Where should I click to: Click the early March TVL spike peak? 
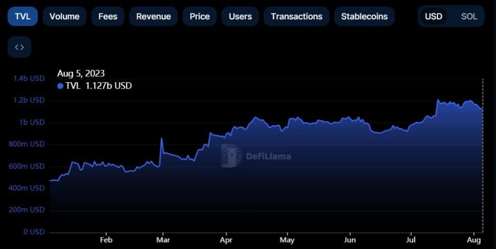(161, 138)
